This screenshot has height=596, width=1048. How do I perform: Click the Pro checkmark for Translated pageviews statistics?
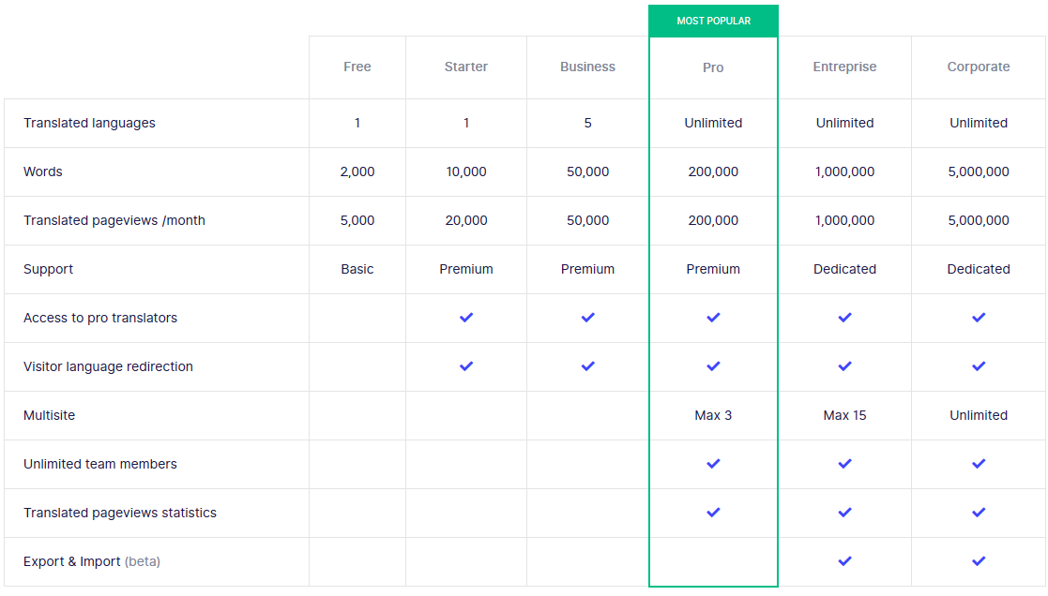(x=714, y=513)
